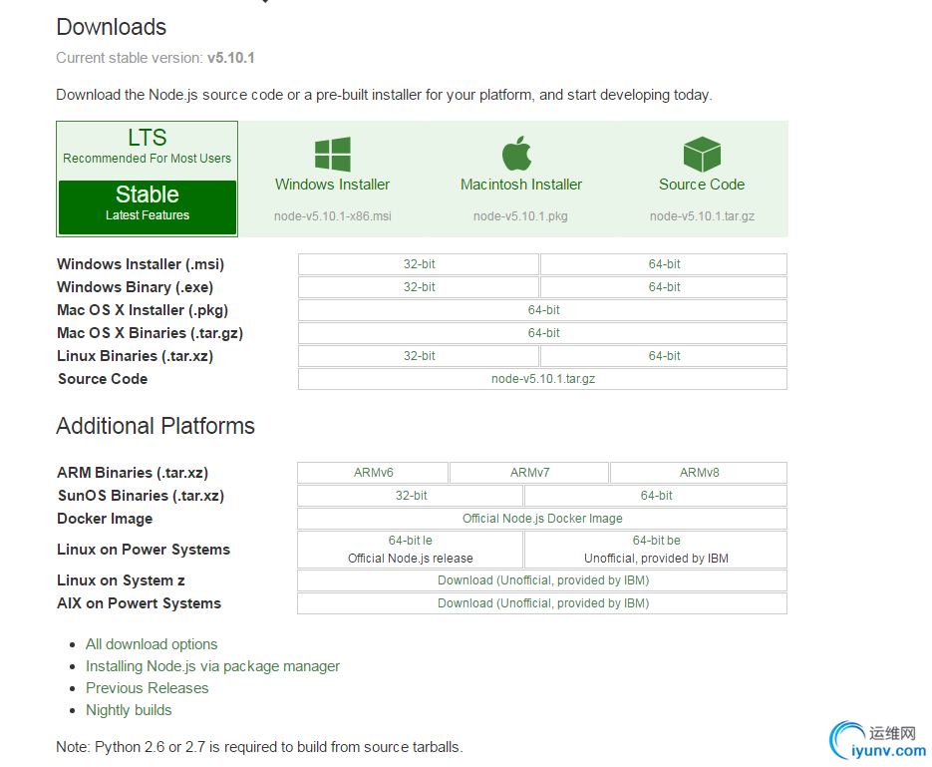The height and width of the screenshot is (767, 932).
Task: Download Mac OS X Binaries (.tar.gz) 64-bit
Action: click(542, 333)
